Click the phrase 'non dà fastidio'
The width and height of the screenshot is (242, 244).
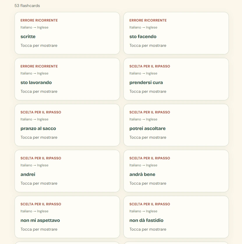[x=146, y=220]
